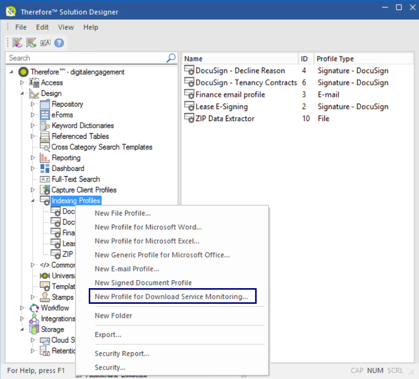
Task: Open Security settings from context menu
Action: pos(172,367)
